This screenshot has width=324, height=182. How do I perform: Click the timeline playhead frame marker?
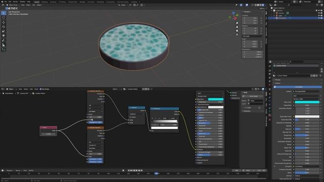pos(156,173)
